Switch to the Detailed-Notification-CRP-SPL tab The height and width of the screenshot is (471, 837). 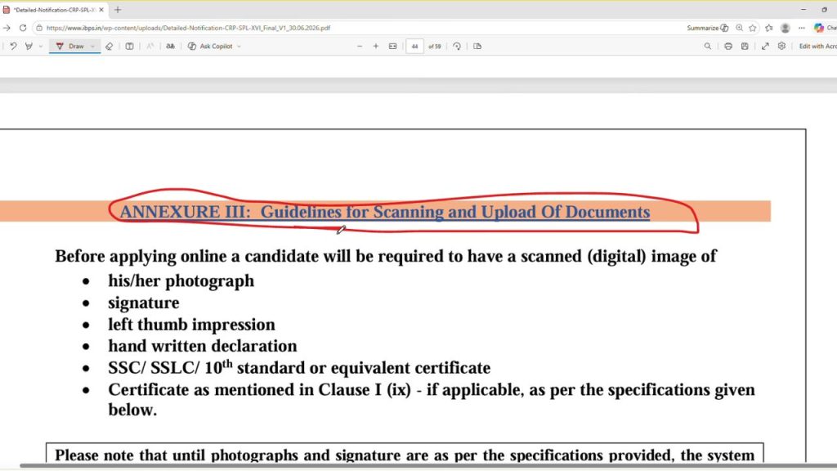click(x=53, y=10)
